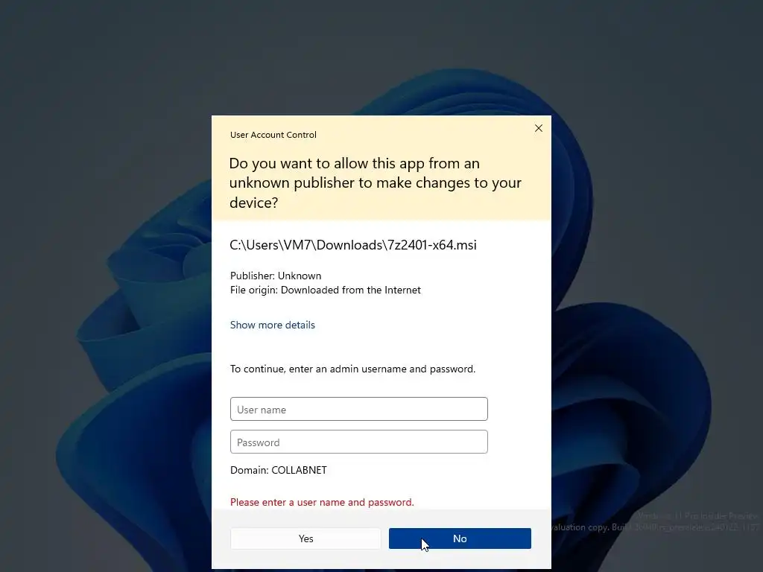763x572 pixels.
Task: Open the Show more details link
Action: coord(273,325)
